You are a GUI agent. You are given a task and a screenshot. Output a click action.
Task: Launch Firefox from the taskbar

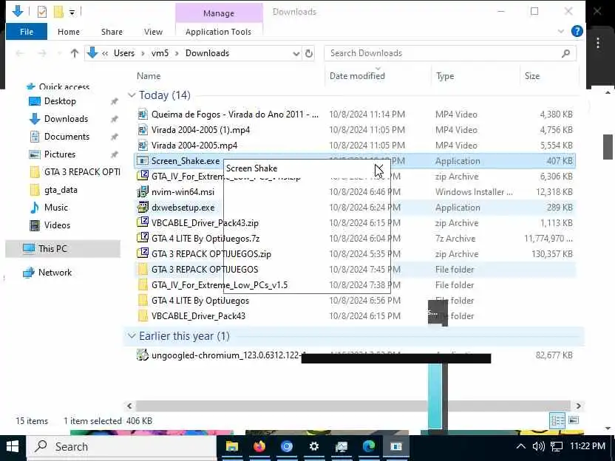coord(259,446)
